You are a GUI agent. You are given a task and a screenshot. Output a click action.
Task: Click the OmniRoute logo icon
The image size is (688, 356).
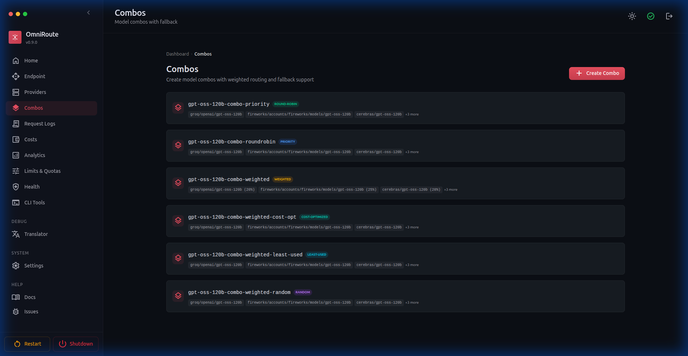point(15,37)
